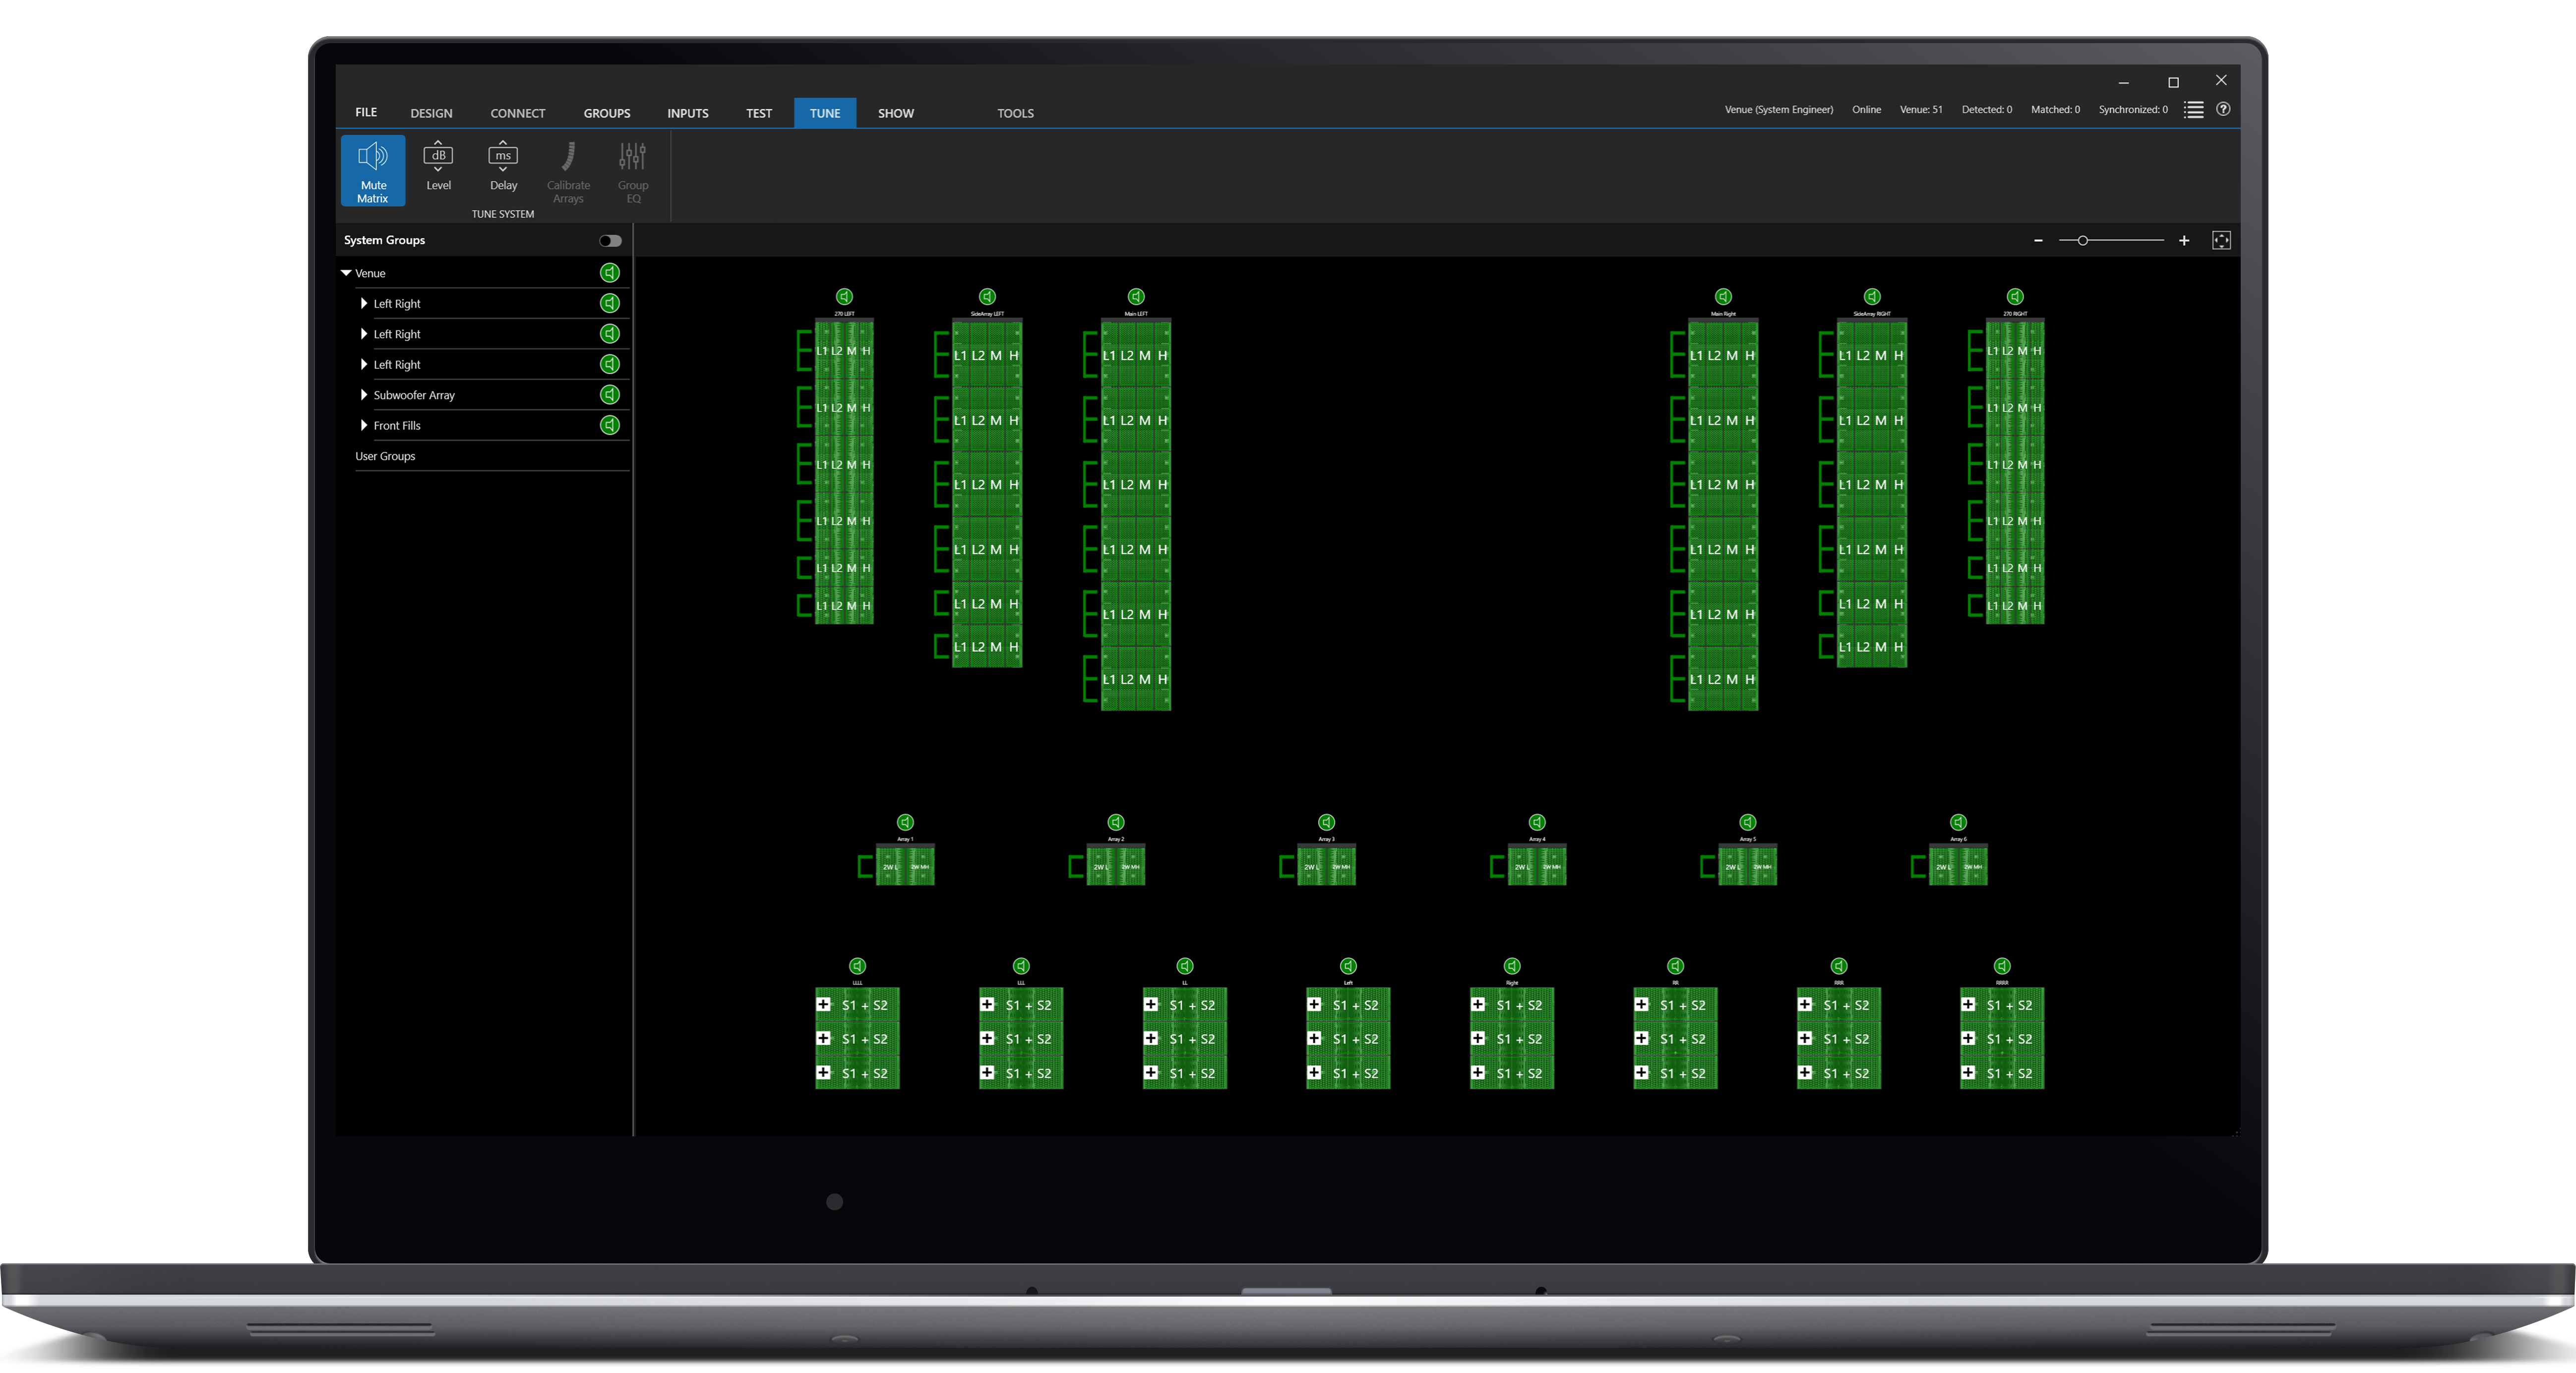Mute the 270 RIGHT array
2576x1373 pixels.
2015,296
